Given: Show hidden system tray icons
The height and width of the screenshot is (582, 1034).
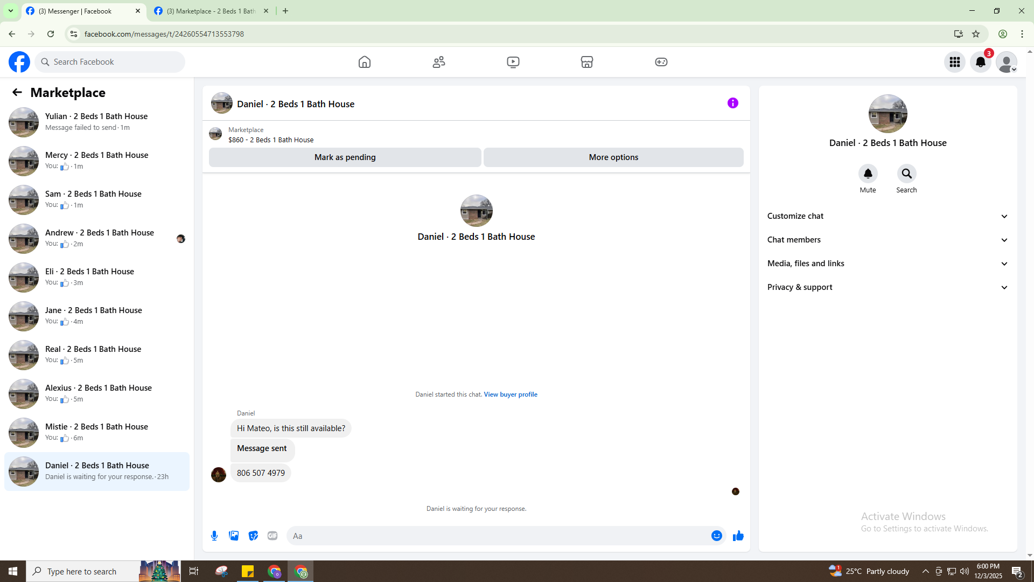Looking at the screenshot, I should click(x=926, y=571).
